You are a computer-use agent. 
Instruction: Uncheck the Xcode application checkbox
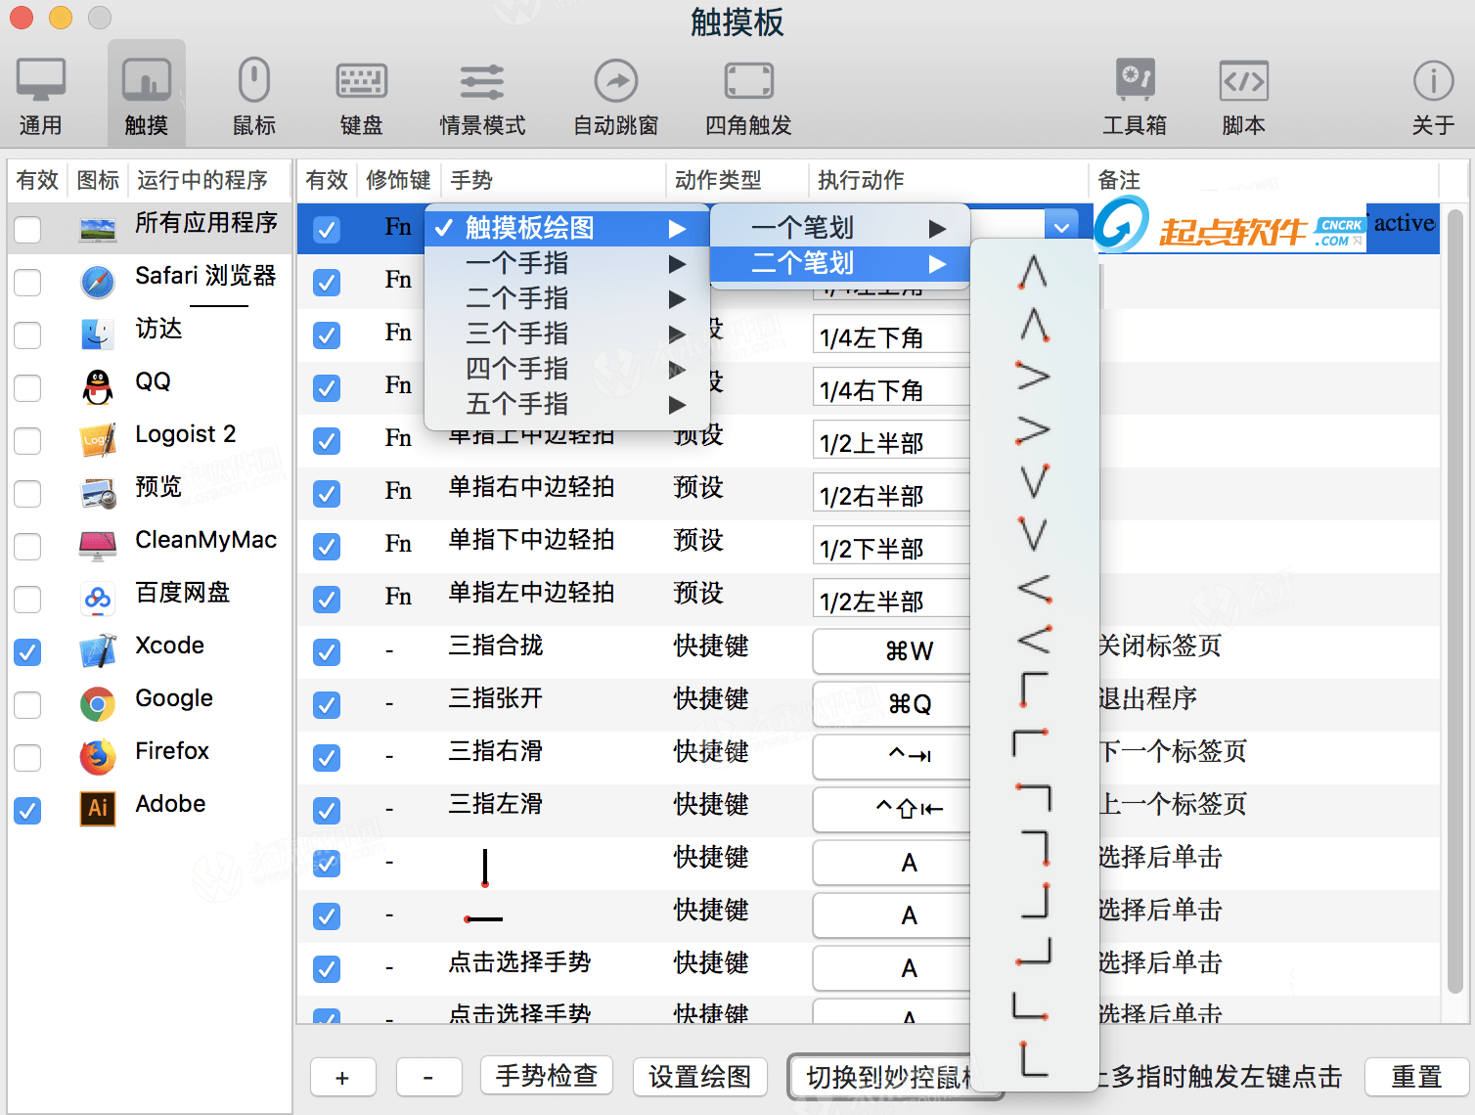(x=27, y=651)
